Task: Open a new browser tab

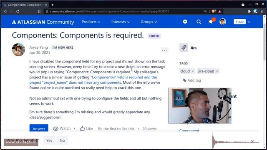Action: coord(53,5)
